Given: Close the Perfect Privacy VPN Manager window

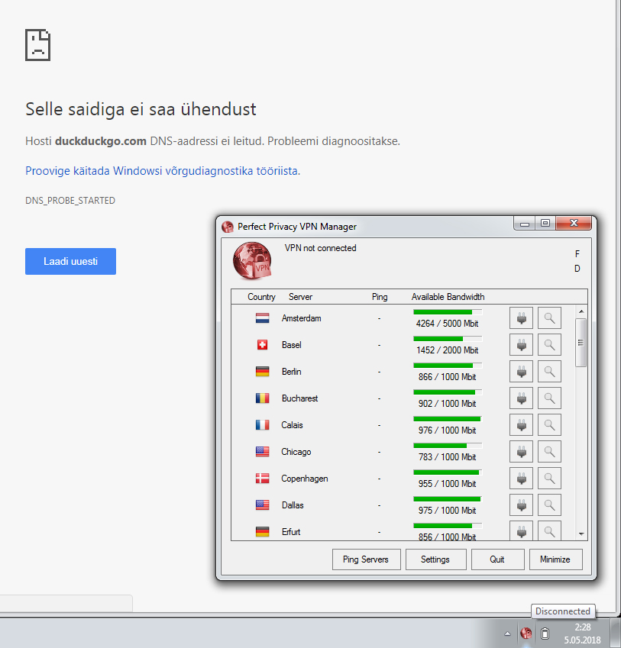Looking at the screenshot, I should 574,224.
